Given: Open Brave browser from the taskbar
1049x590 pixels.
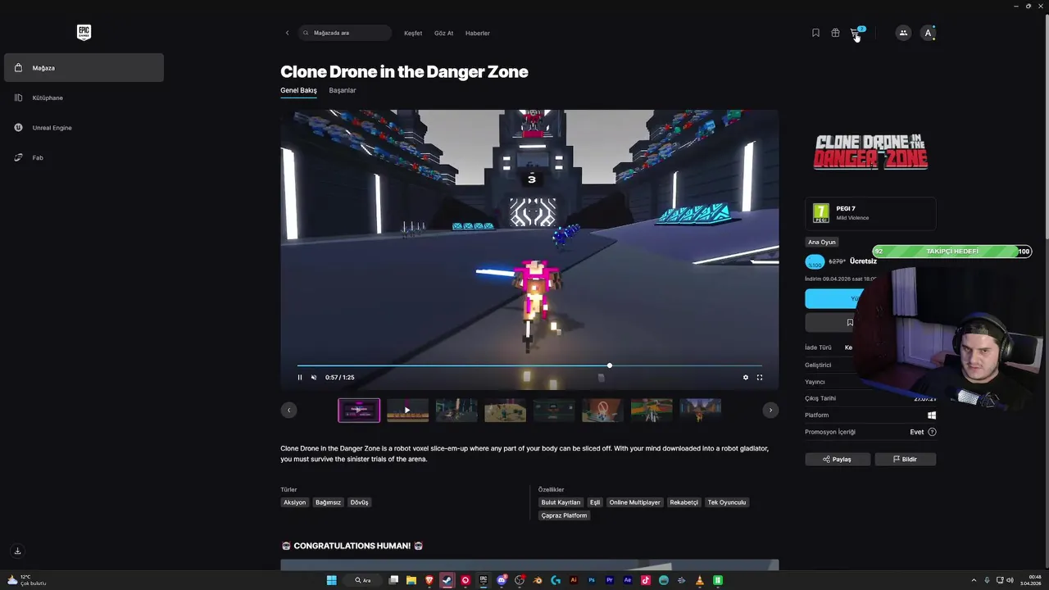Looking at the screenshot, I should [429, 580].
